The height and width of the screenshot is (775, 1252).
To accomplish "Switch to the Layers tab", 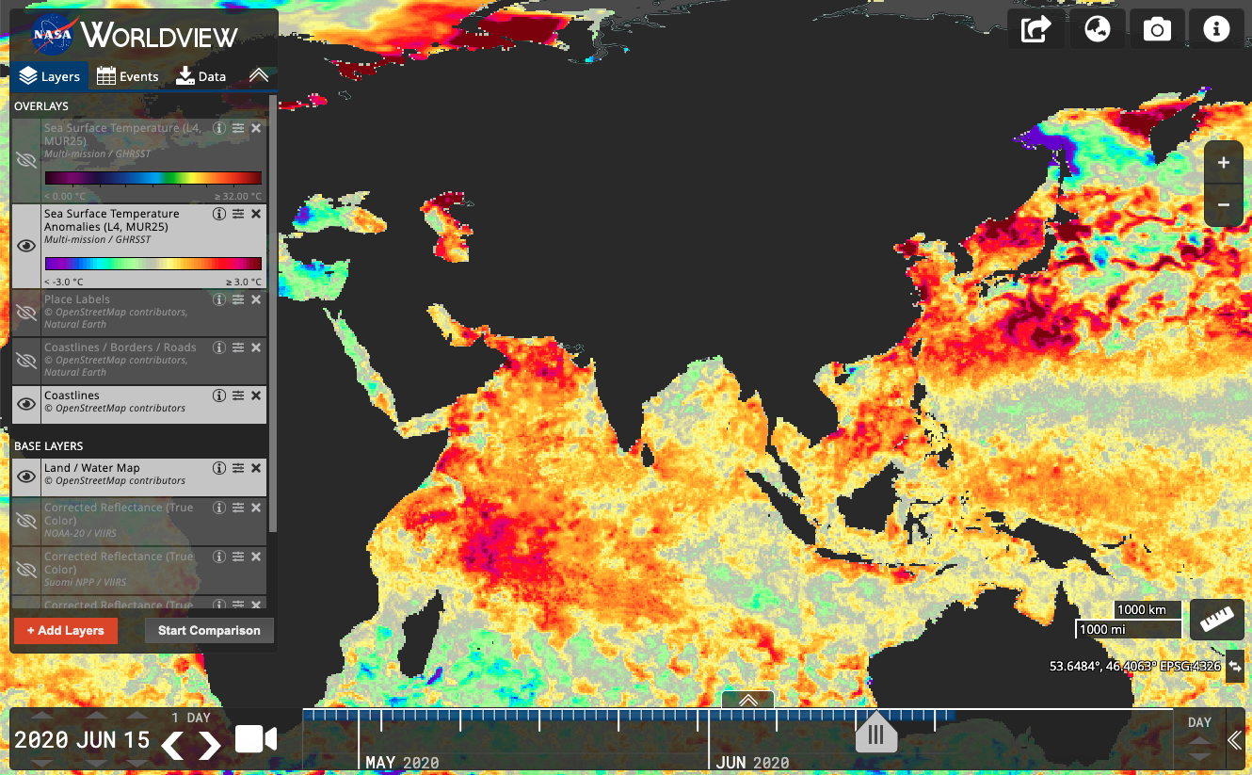I will pos(50,76).
